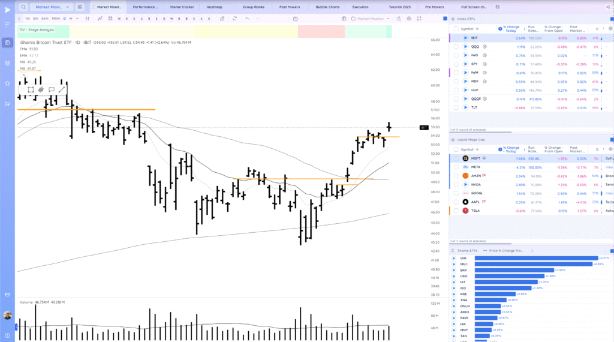Open the indicators icon in chart toolbar

100,19
